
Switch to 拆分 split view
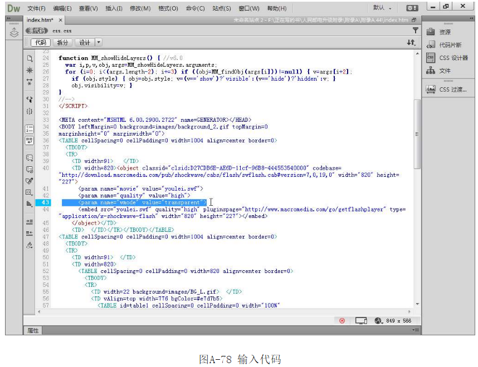pos(63,42)
